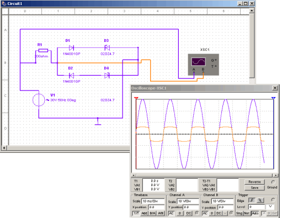
Task: Set Channel A coupling to DC
Action: click(x=189, y=213)
